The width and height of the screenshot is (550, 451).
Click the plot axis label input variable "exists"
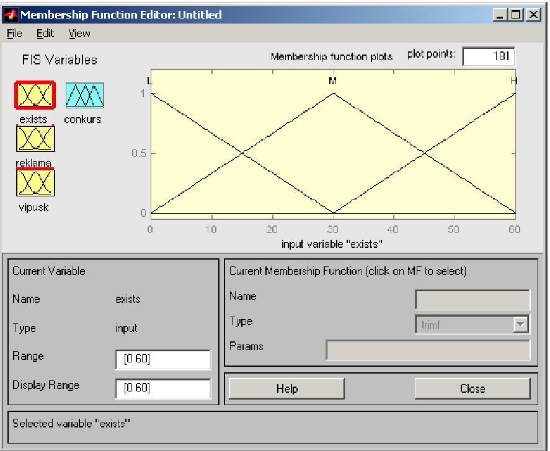click(x=332, y=244)
